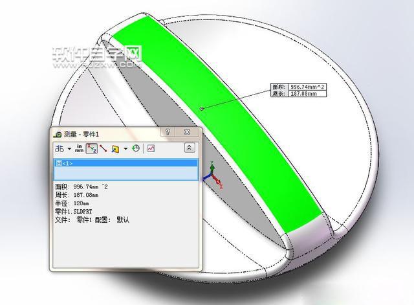This screenshot has height=305, width=414.
Task: Click the 半径: 120mm result text
Action: [72, 203]
